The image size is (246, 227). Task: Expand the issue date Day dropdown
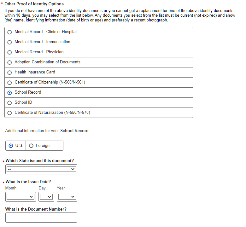pos(46,197)
